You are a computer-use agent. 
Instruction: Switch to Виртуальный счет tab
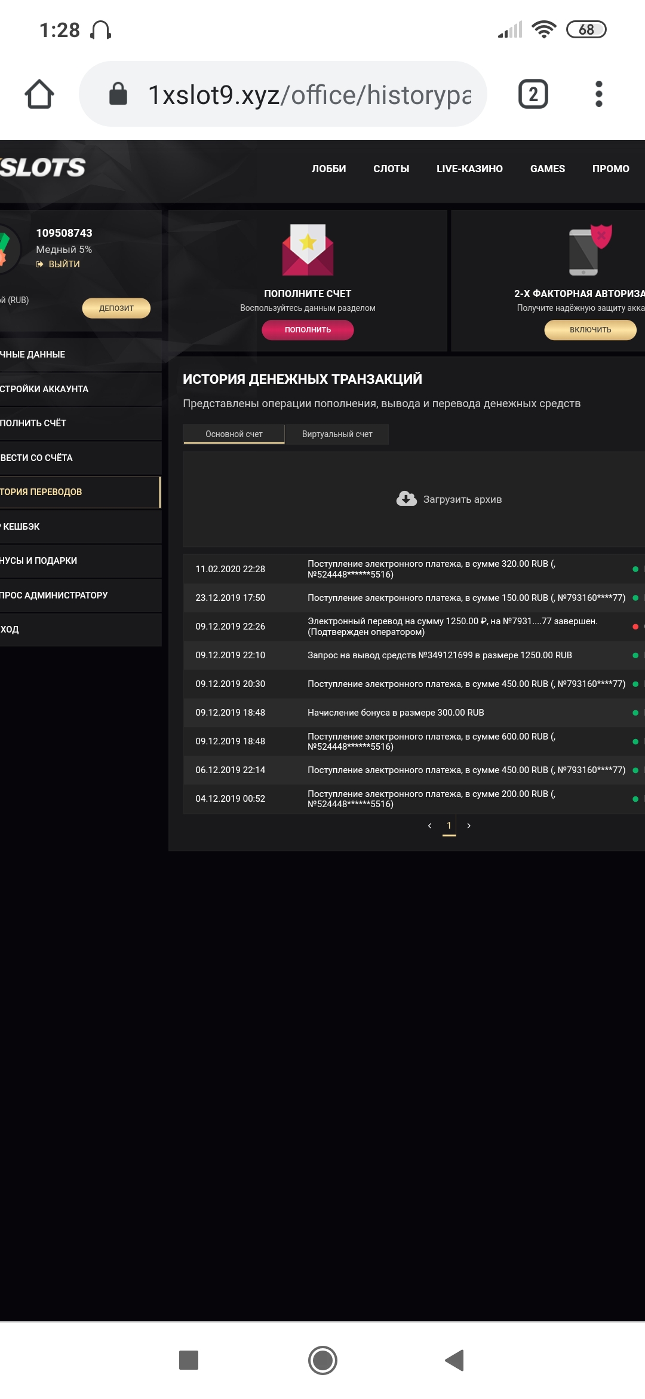[x=337, y=434]
